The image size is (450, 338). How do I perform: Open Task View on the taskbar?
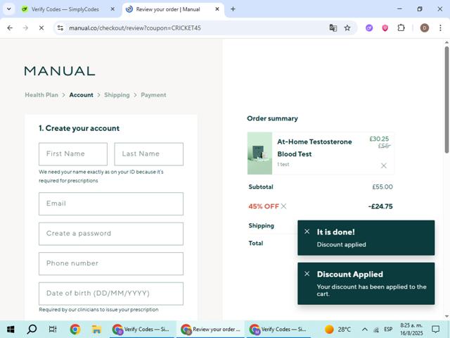(53, 329)
